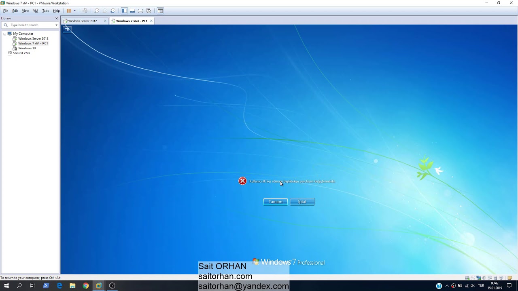Open the VMware message log icon
Viewport: 518px width, 291px height.
pos(510,278)
